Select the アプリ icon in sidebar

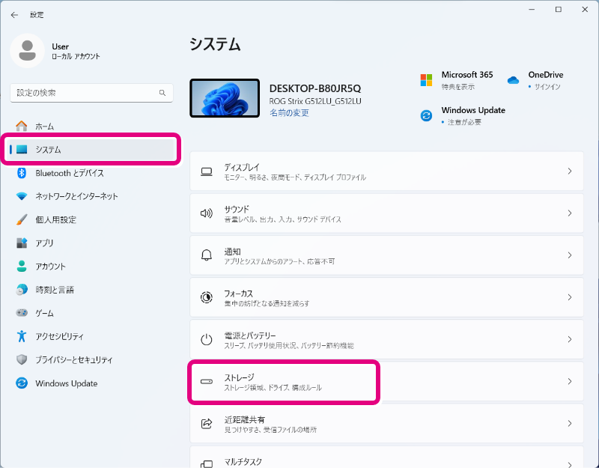22,243
